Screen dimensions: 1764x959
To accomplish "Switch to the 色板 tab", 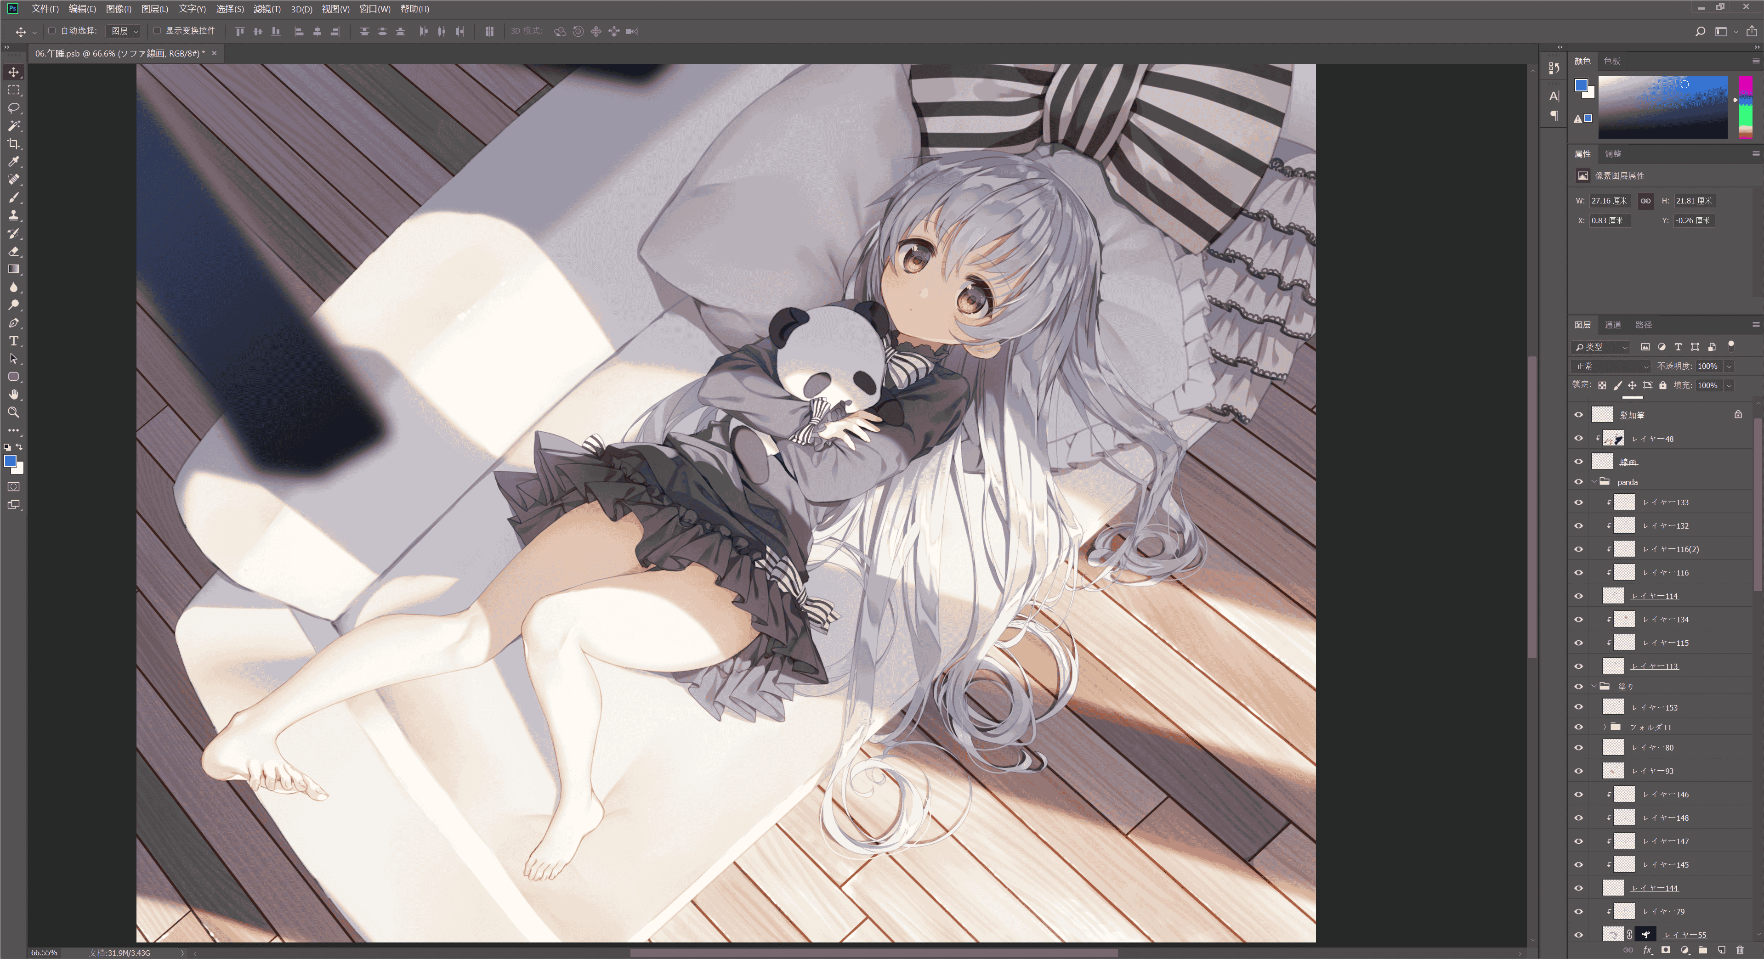I will [1612, 61].
